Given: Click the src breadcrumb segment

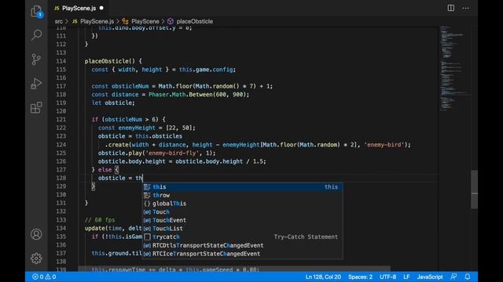Looking at the screenshot, I should (59, 21).
